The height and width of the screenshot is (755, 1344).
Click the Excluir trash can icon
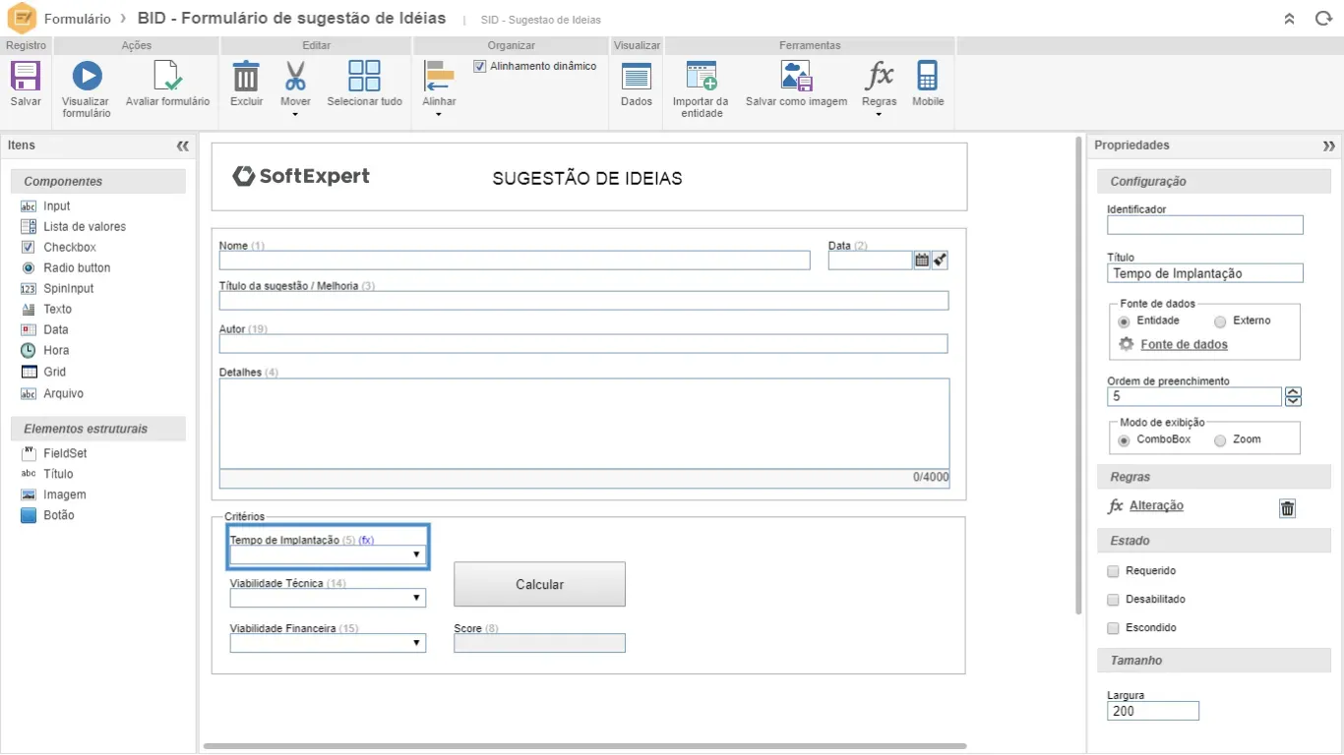[x=246, y=77]
